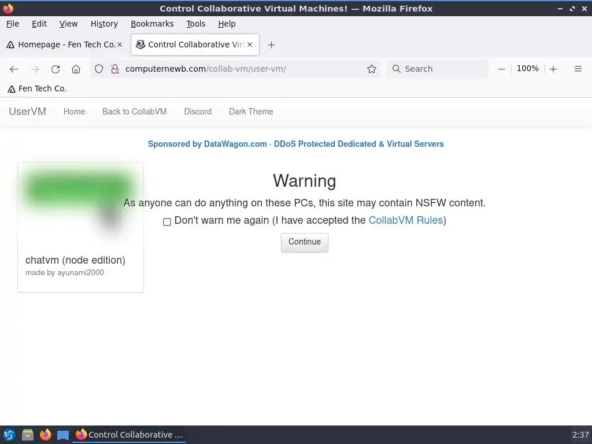Image resolution: width=592 pixels, height=444 pixels.
Task: Open the History menu
Action: (104, 24)
